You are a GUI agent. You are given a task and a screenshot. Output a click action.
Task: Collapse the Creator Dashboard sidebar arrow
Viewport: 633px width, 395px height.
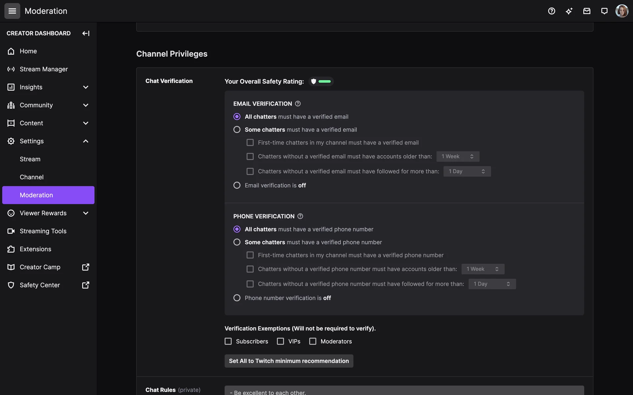[86, 33]
